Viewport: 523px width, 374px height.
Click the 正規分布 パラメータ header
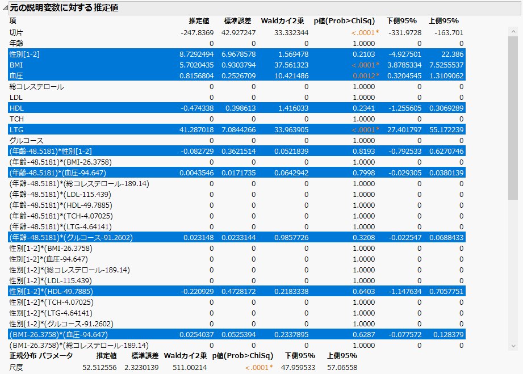point(41,356)
